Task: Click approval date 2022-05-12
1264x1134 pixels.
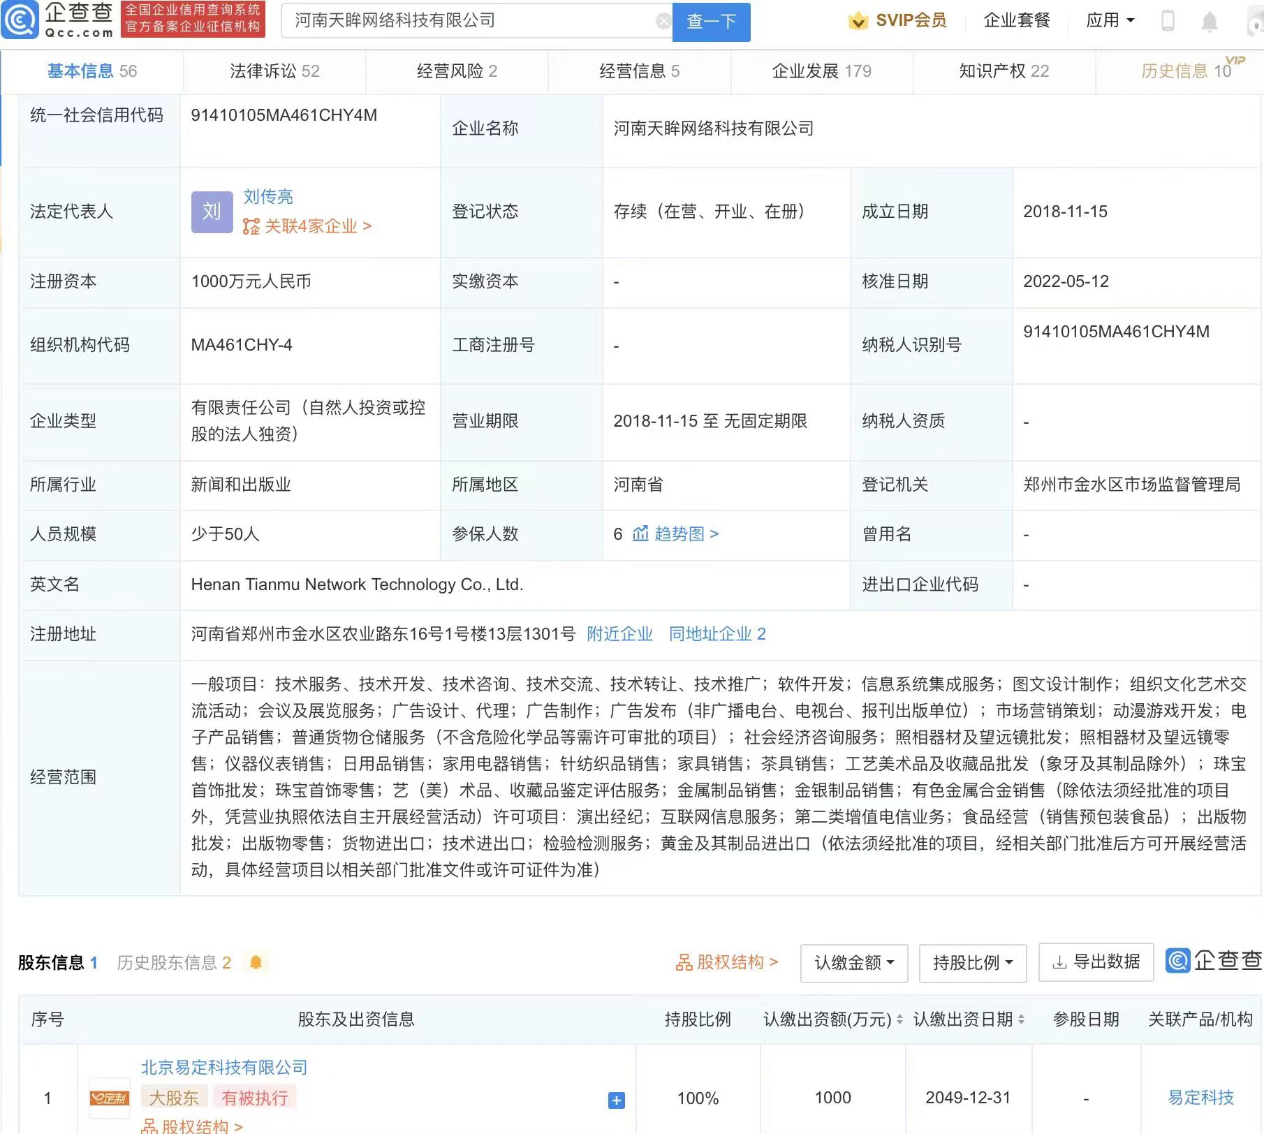Action: click(1066, 281)
